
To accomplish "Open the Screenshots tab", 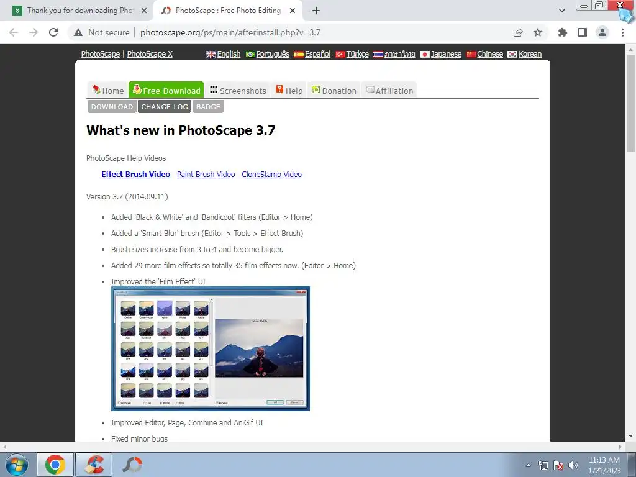I will 238,90.
